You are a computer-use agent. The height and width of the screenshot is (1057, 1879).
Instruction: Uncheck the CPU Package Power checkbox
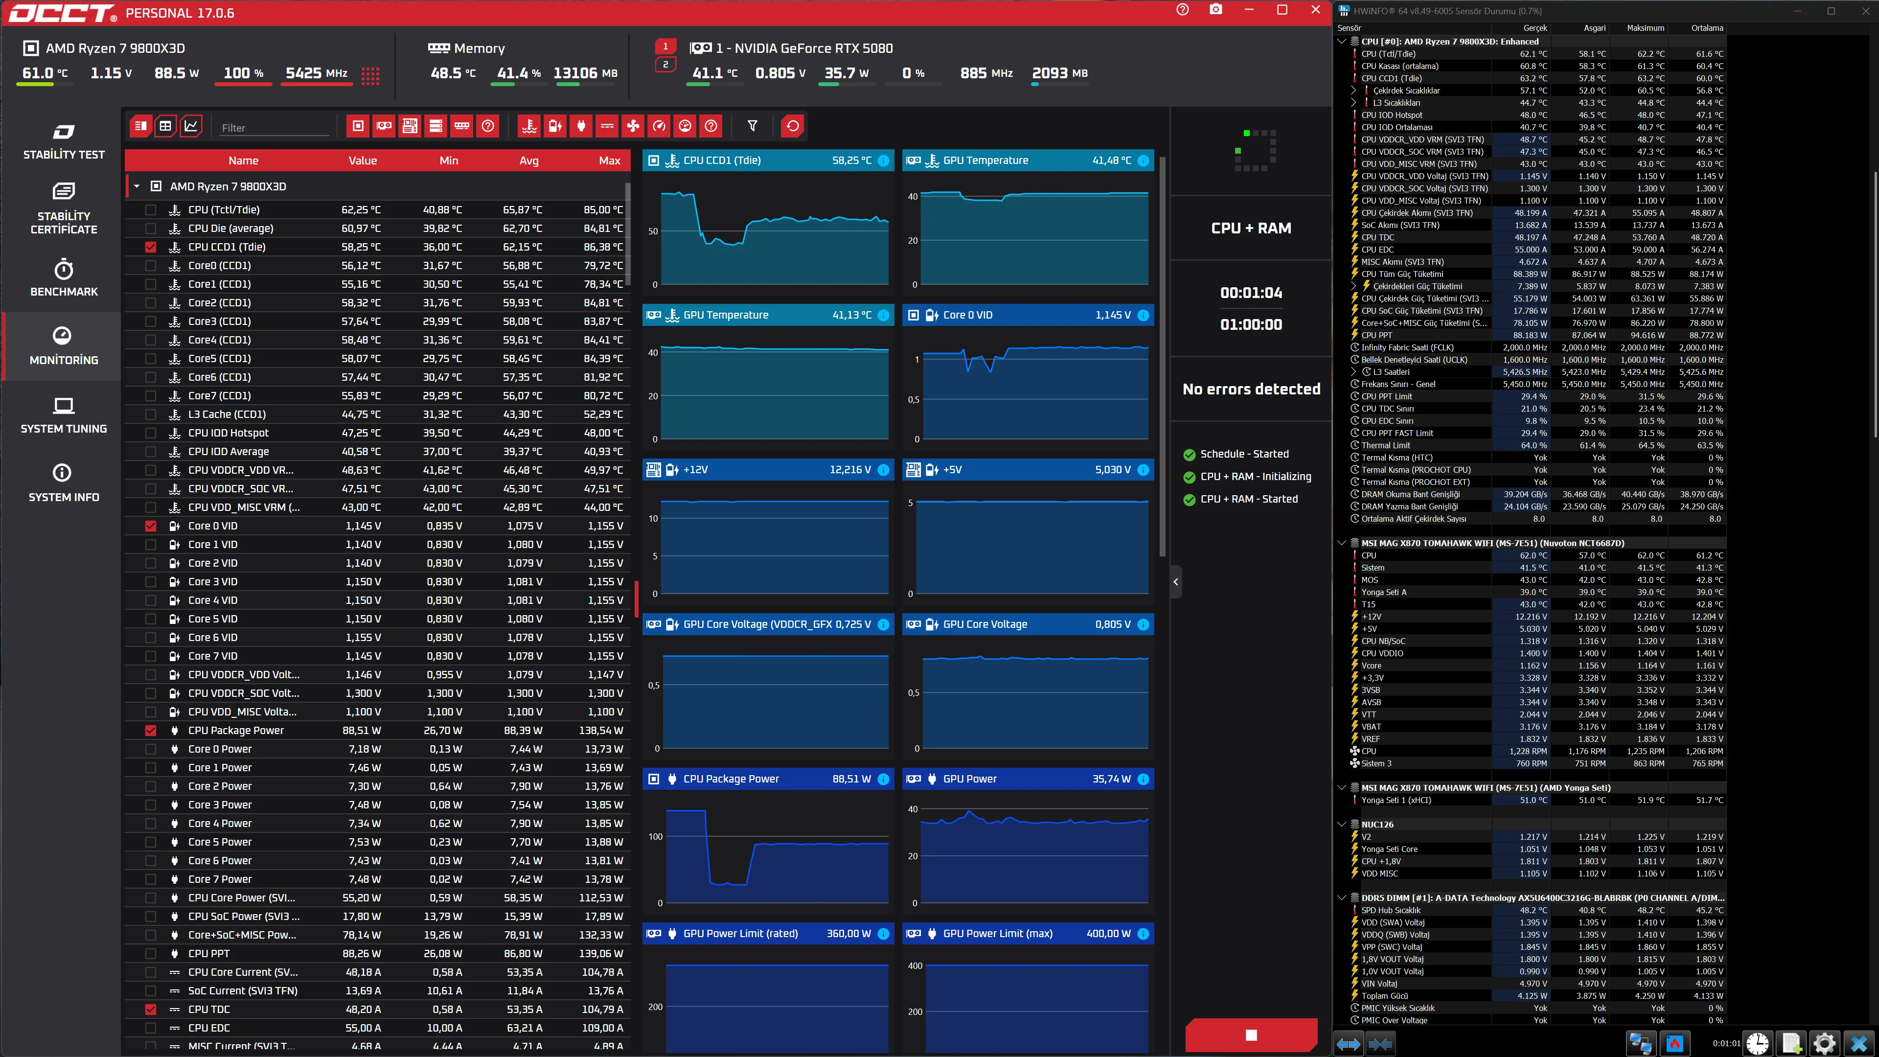(151, 731)
